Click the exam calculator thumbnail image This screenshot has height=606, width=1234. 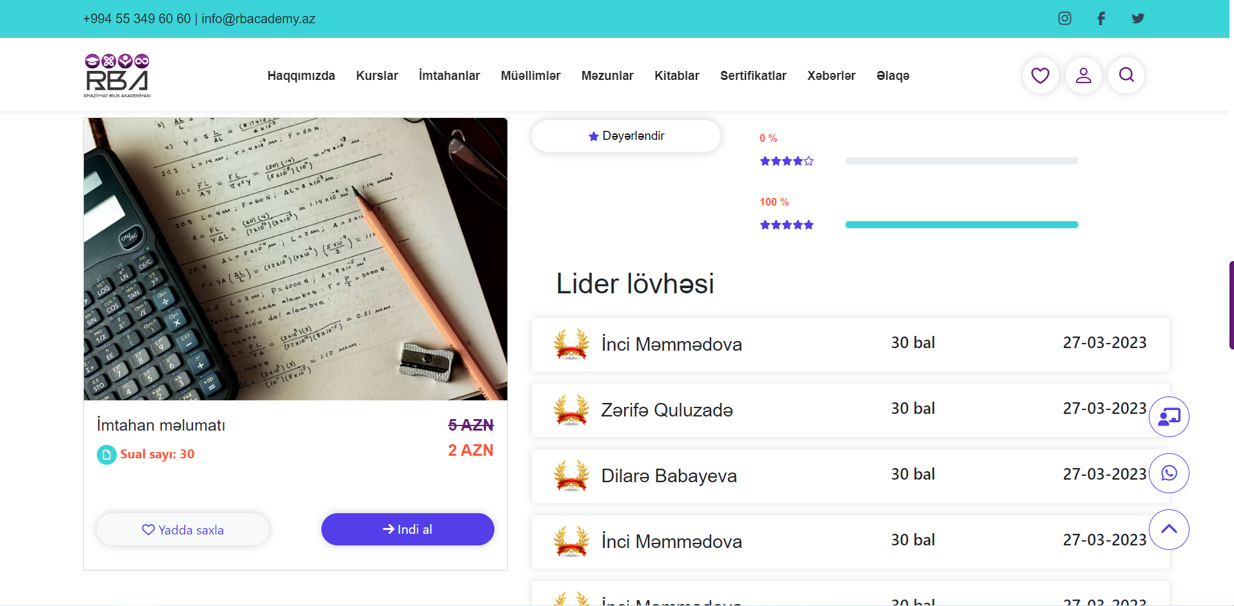[x=296, y=259]
